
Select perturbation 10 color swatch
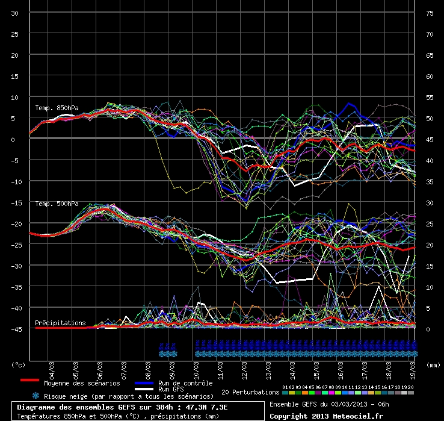coord(345,393)
